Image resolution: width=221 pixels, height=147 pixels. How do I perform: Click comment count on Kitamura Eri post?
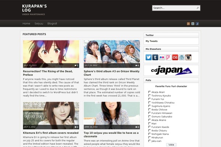76,127
